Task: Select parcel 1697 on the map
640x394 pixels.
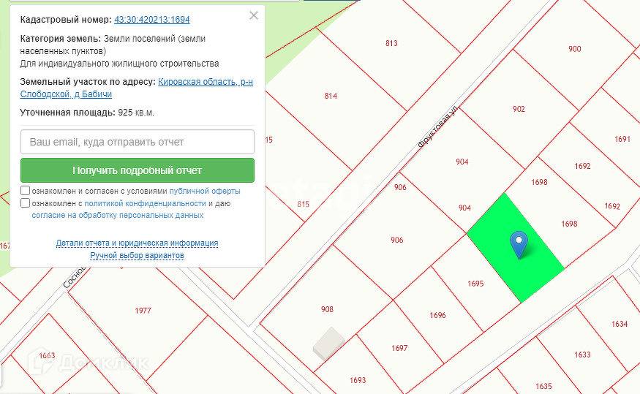Action: [399, 348]
